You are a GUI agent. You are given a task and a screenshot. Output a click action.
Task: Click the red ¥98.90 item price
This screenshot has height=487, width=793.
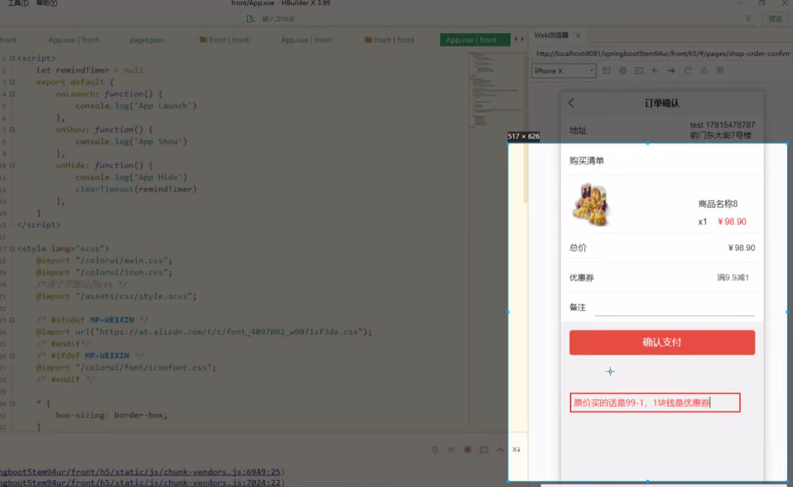pos(732,222)
